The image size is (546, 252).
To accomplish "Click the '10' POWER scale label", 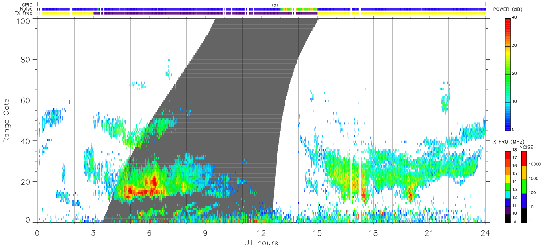I will click(x=515, y=101).
